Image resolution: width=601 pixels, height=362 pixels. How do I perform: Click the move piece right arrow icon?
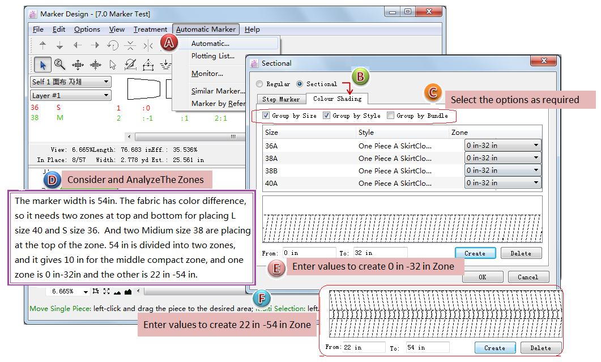[95, 46]
